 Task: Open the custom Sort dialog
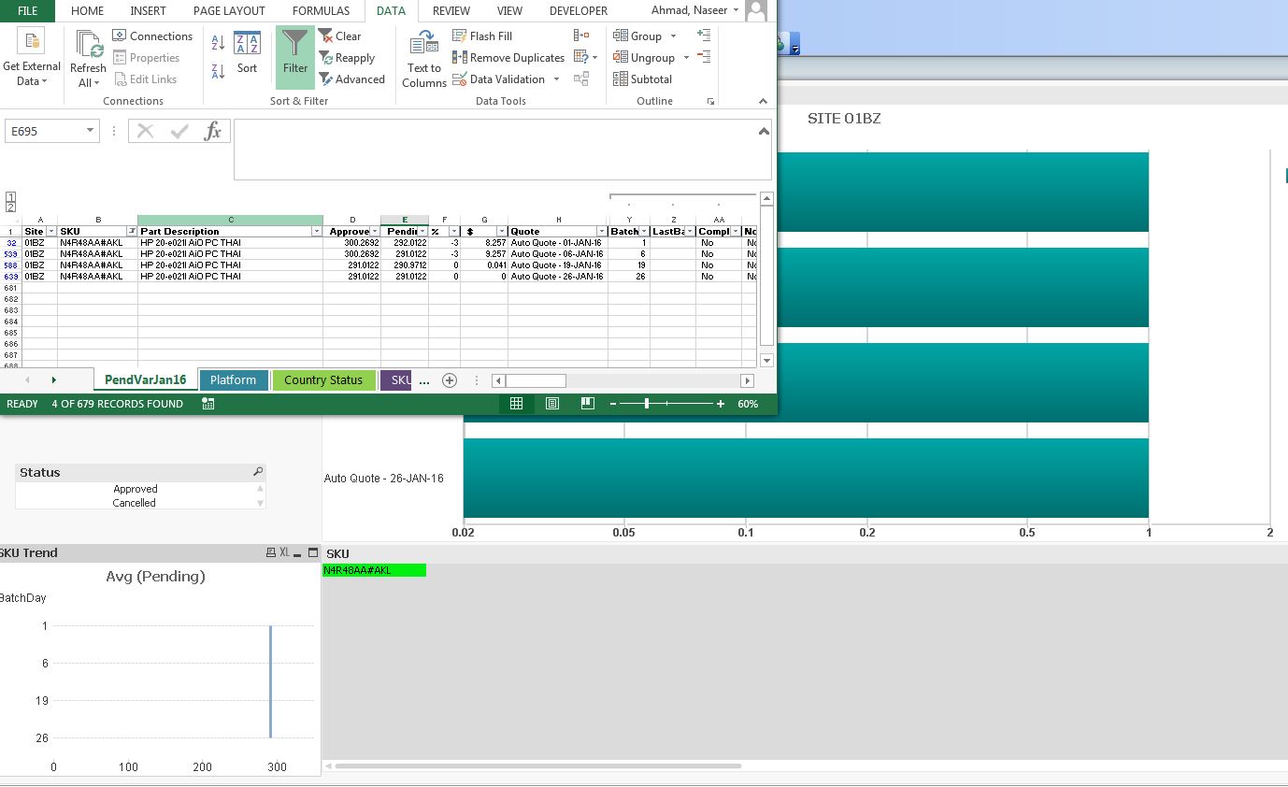tap(247, 54)
